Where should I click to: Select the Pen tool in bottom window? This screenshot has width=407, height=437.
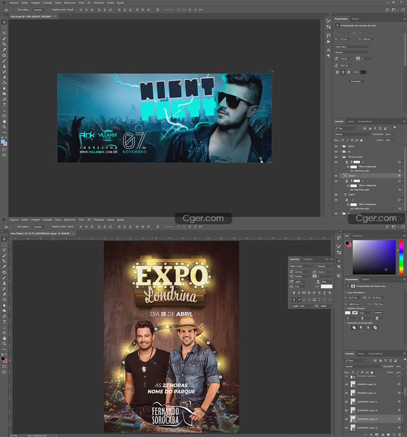(4, 316)
